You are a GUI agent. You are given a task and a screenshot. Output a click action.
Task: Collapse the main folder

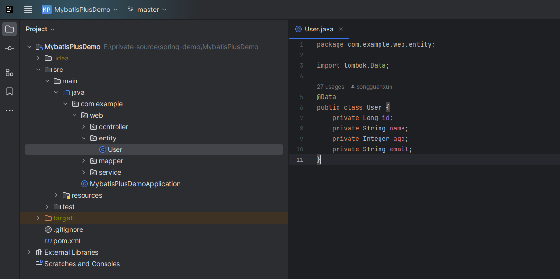coord(47,81)
